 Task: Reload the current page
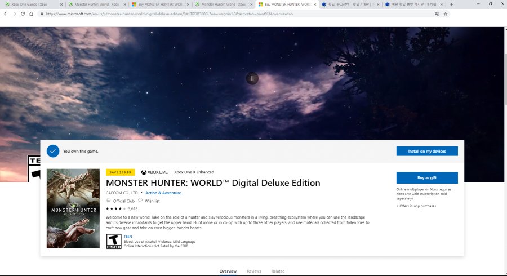(x=23, y=14)
